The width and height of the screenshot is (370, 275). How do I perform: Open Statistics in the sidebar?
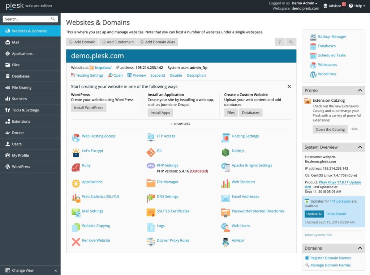click(x=30, y=99)
